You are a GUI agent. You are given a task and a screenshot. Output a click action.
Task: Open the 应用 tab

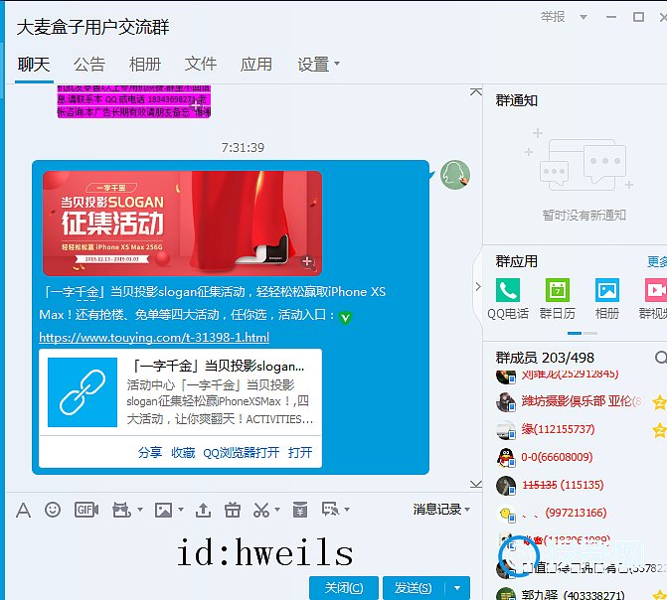(x=255, y=65)
